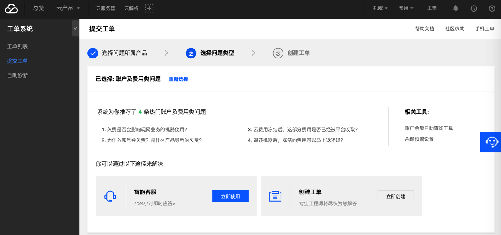
Task: Click 立即创建 button
Action: coord(396,196)
